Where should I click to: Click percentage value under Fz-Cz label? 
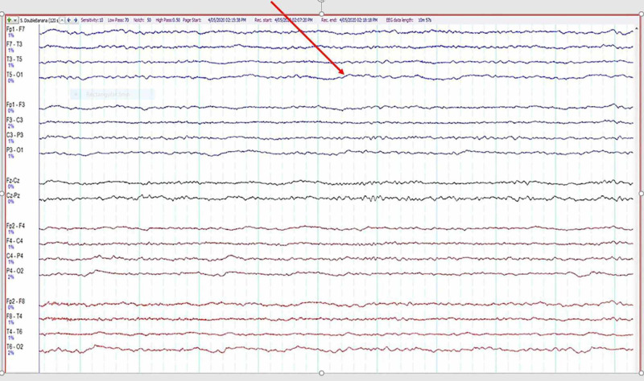[x=10, y=186]
